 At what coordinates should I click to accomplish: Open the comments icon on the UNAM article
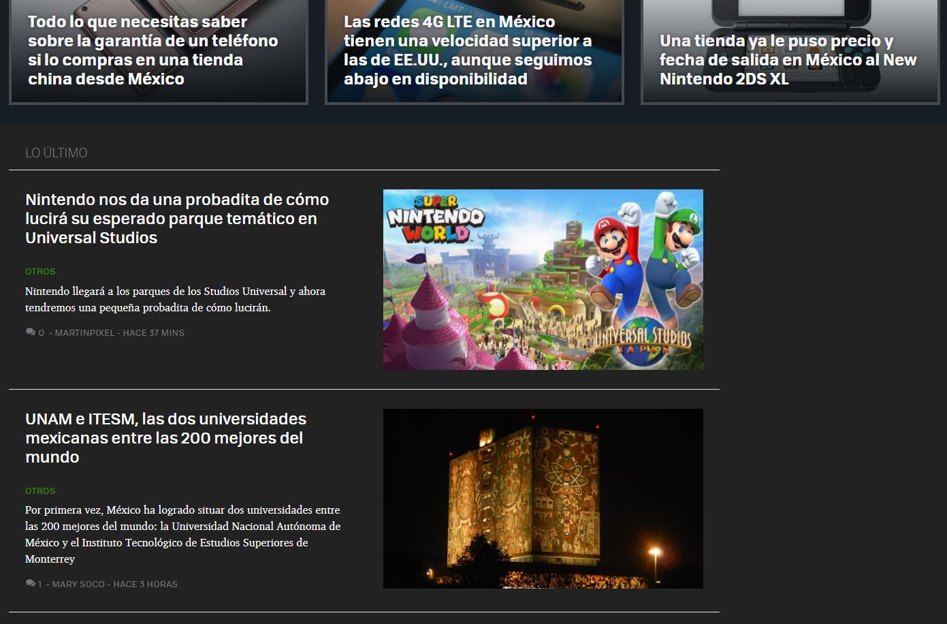tap(31, 584)
